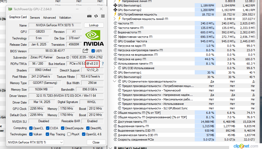
Task: Click the BIOS export share icon
Action: click(x=85, y=51)
